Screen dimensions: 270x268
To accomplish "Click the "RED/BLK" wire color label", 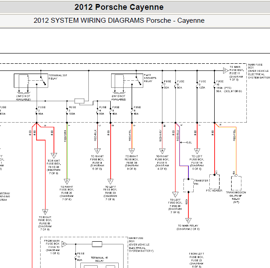I will [x=96, y=135].
